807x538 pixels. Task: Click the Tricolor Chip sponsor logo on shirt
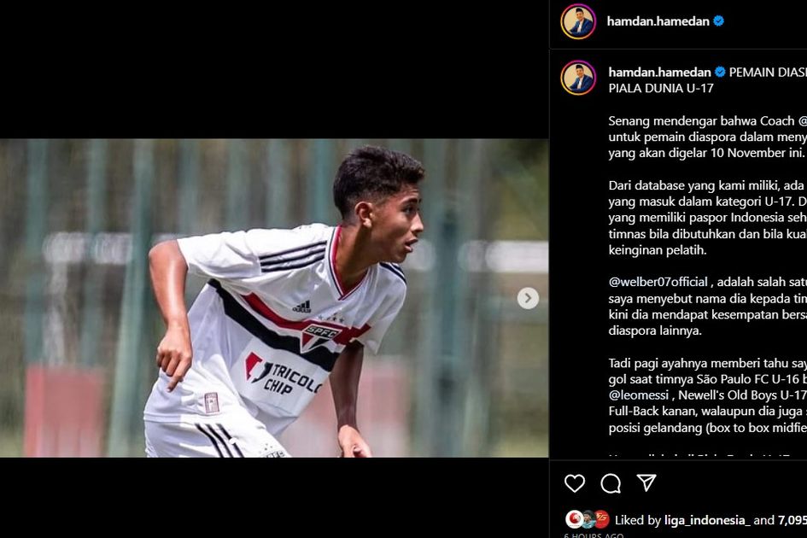click(284, 374)
